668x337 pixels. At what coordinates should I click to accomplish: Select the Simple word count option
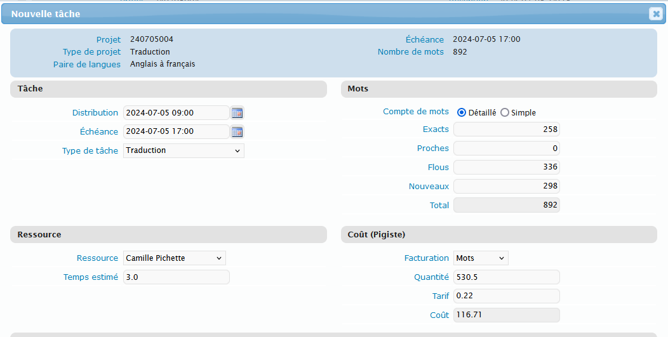[x=505, y=112]
